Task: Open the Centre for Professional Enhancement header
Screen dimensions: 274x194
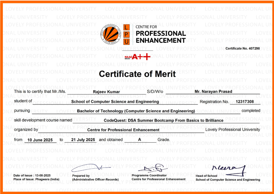Action: tap(160, 34)
